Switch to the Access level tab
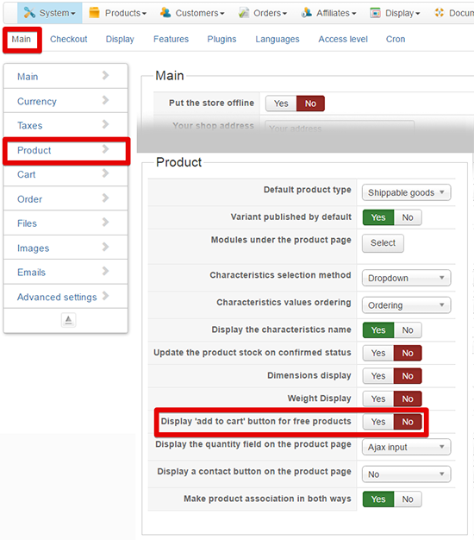This screenshot has width=474, height=540. (x=343, y=39)
